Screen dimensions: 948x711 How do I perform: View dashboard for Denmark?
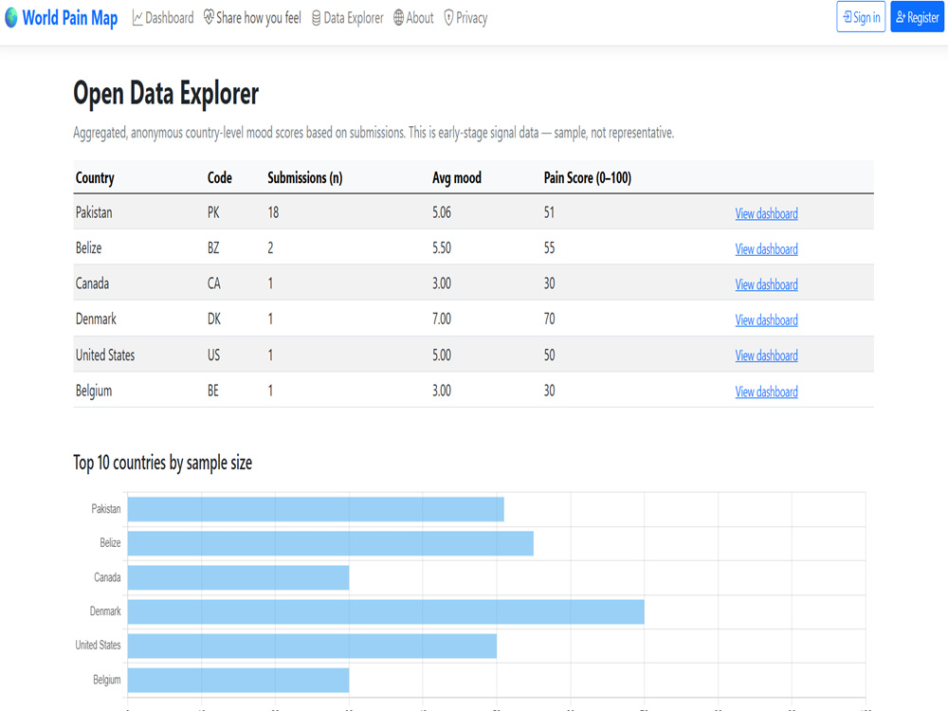[766, 320]
